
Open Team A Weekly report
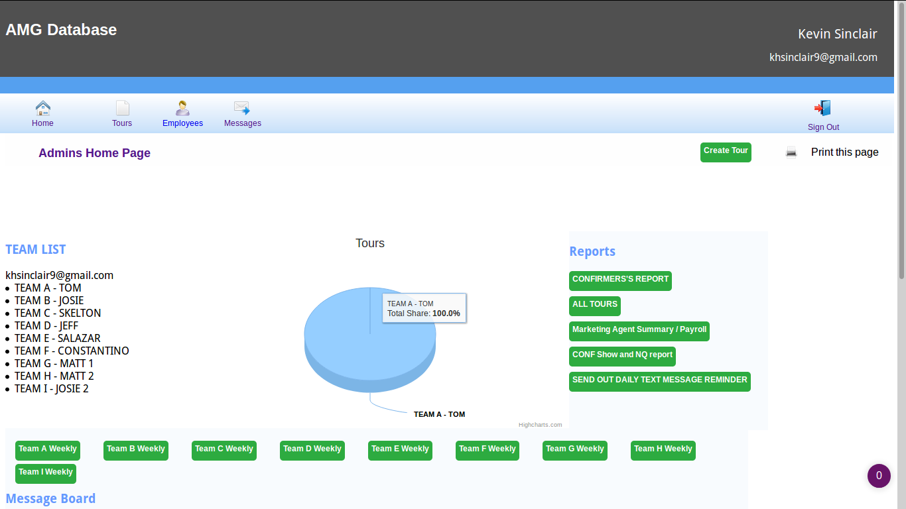(x=48, y=450)
